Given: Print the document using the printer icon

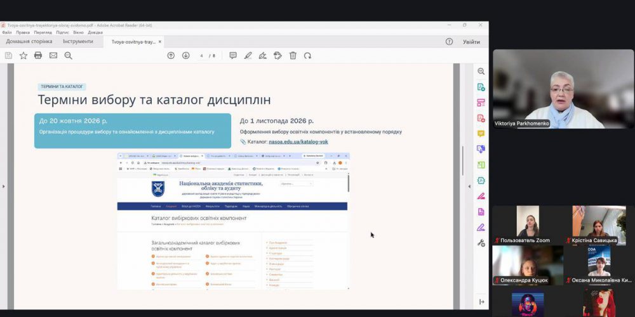Looking at the screenshot, I should pos(38,55).
